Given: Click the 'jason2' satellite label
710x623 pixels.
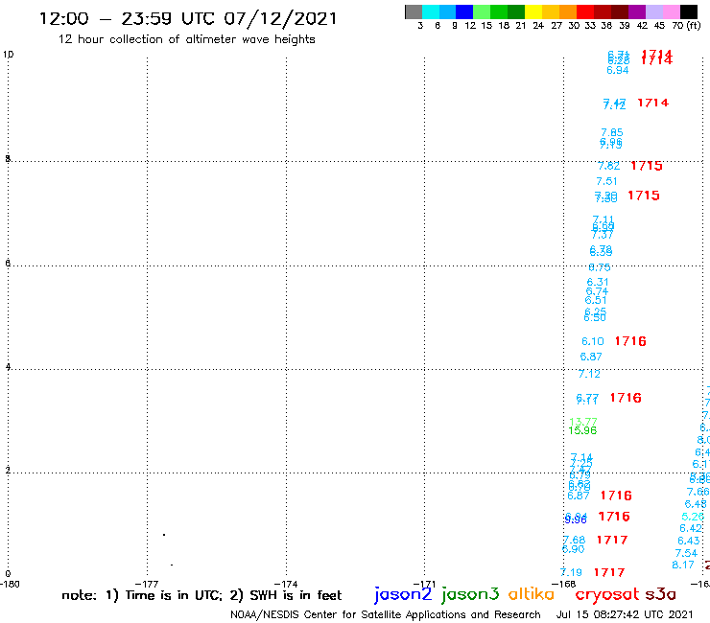Looking at the screenshot, I should click(x=403, y=594).
